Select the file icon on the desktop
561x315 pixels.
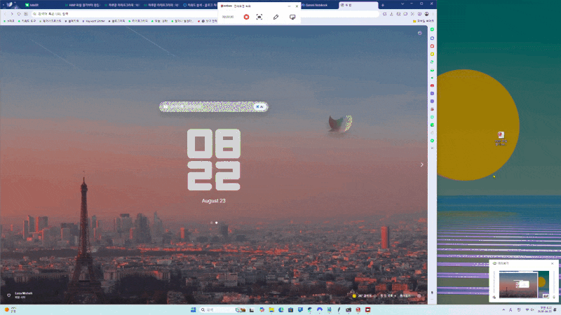point(501,138)
